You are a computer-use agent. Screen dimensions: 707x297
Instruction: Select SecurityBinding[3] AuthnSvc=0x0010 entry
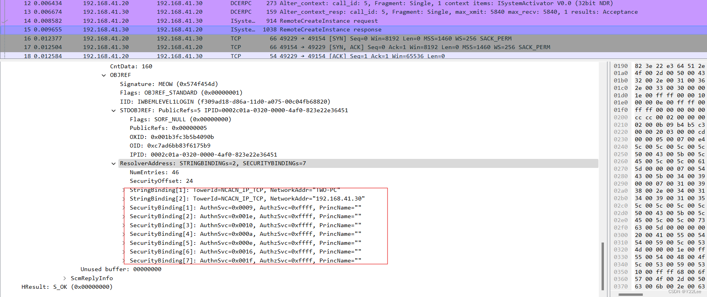point(246,225)
